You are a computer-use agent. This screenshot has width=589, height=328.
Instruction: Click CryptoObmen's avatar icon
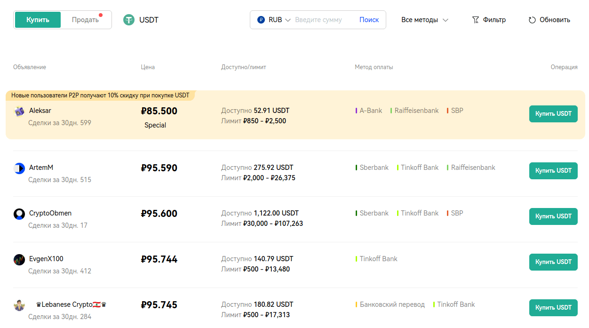coord(19,214)
